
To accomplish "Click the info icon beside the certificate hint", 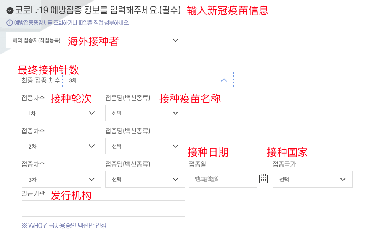I will click(x=10, y=23).
